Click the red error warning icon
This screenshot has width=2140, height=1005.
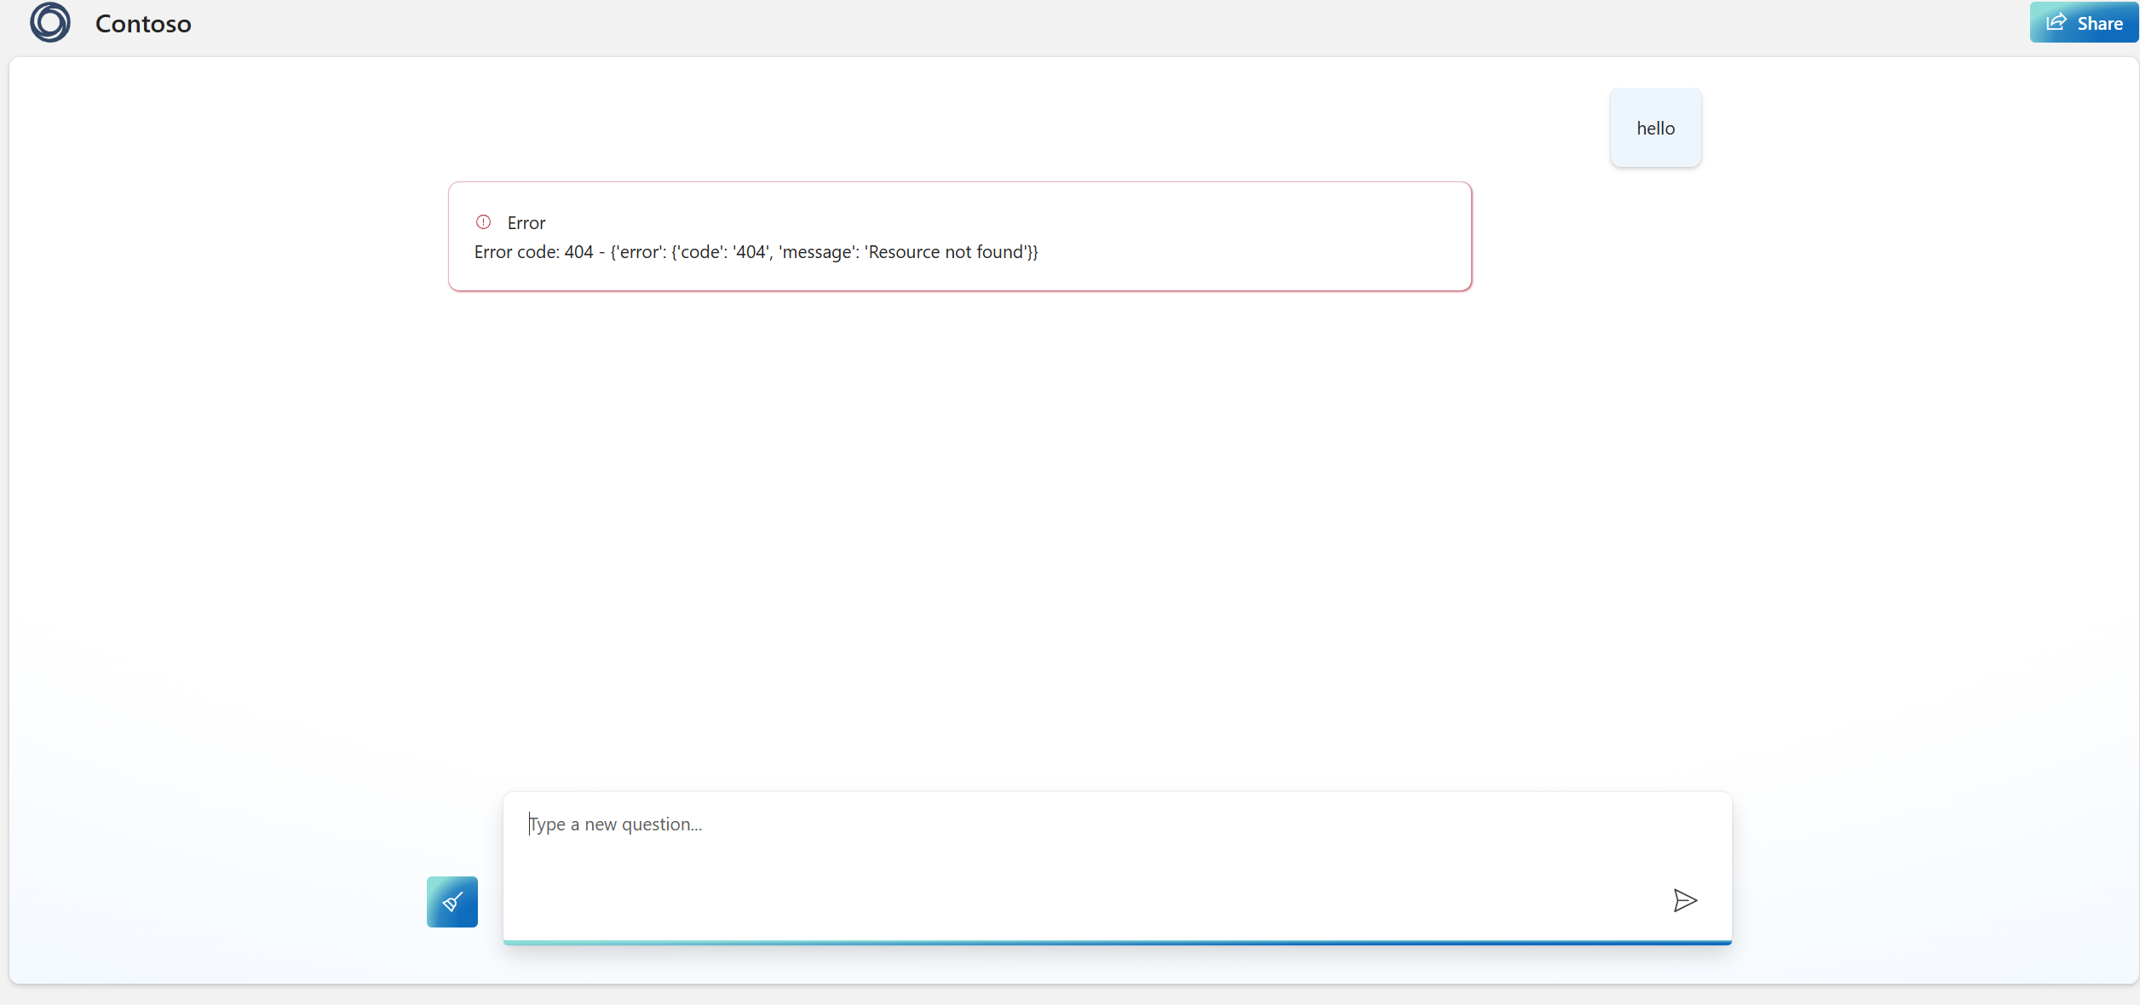coord(483,222)
